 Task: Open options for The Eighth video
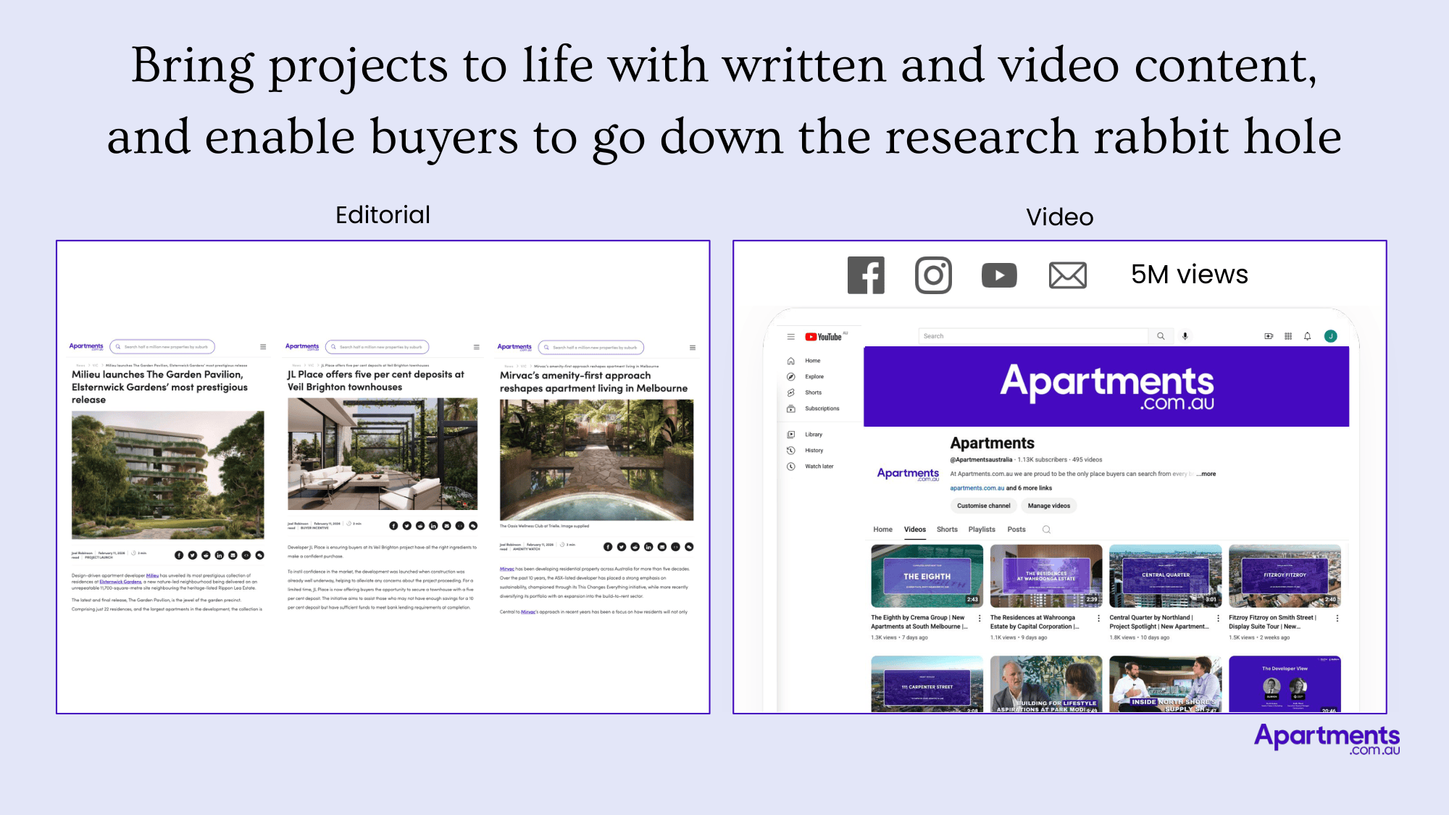click(x=980, y=618)
